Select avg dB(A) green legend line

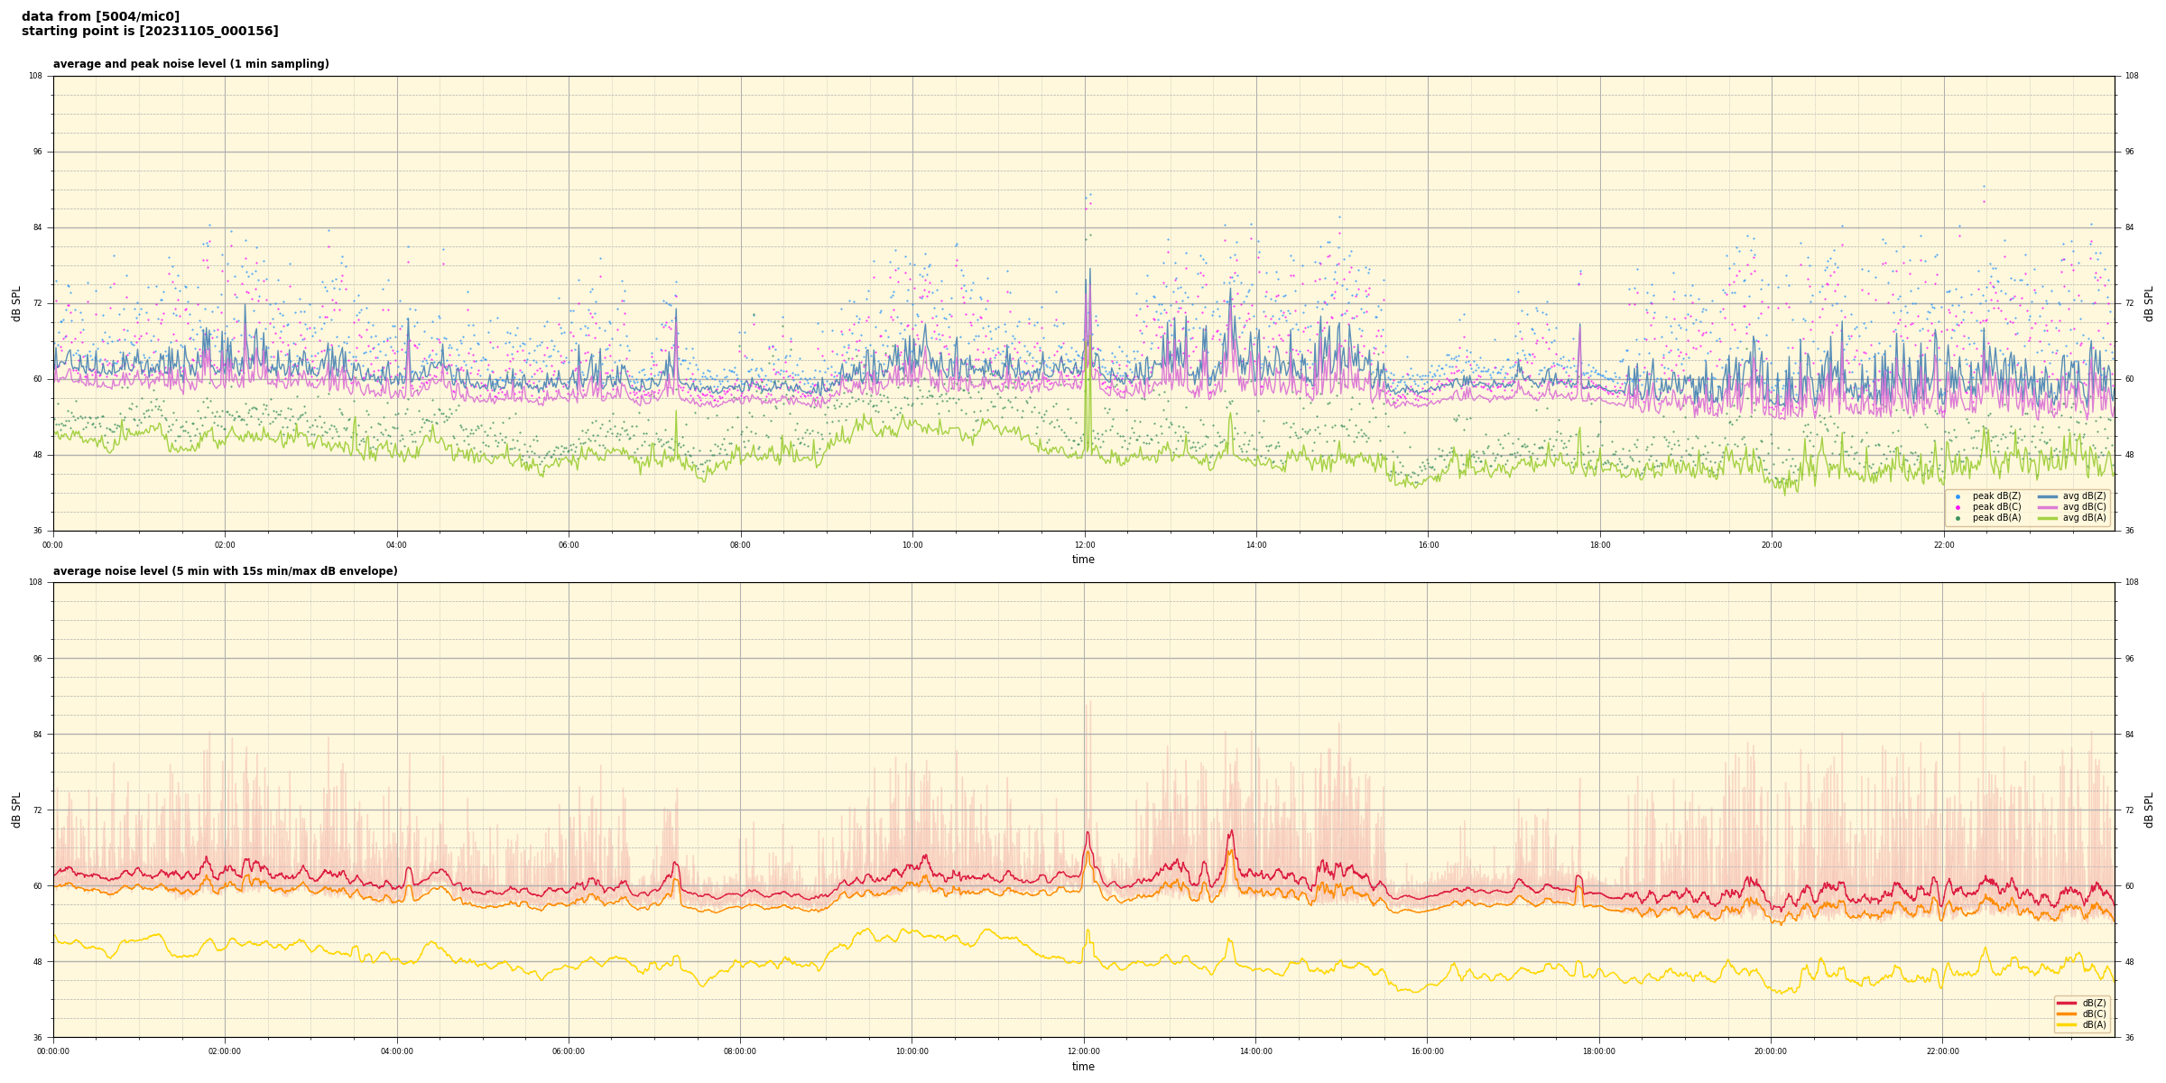coord(2048,518)
